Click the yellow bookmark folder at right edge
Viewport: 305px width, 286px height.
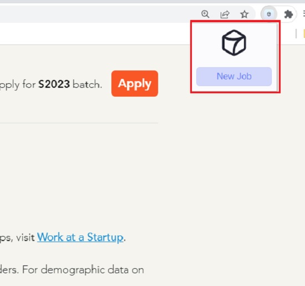click(x=304, y=33)
